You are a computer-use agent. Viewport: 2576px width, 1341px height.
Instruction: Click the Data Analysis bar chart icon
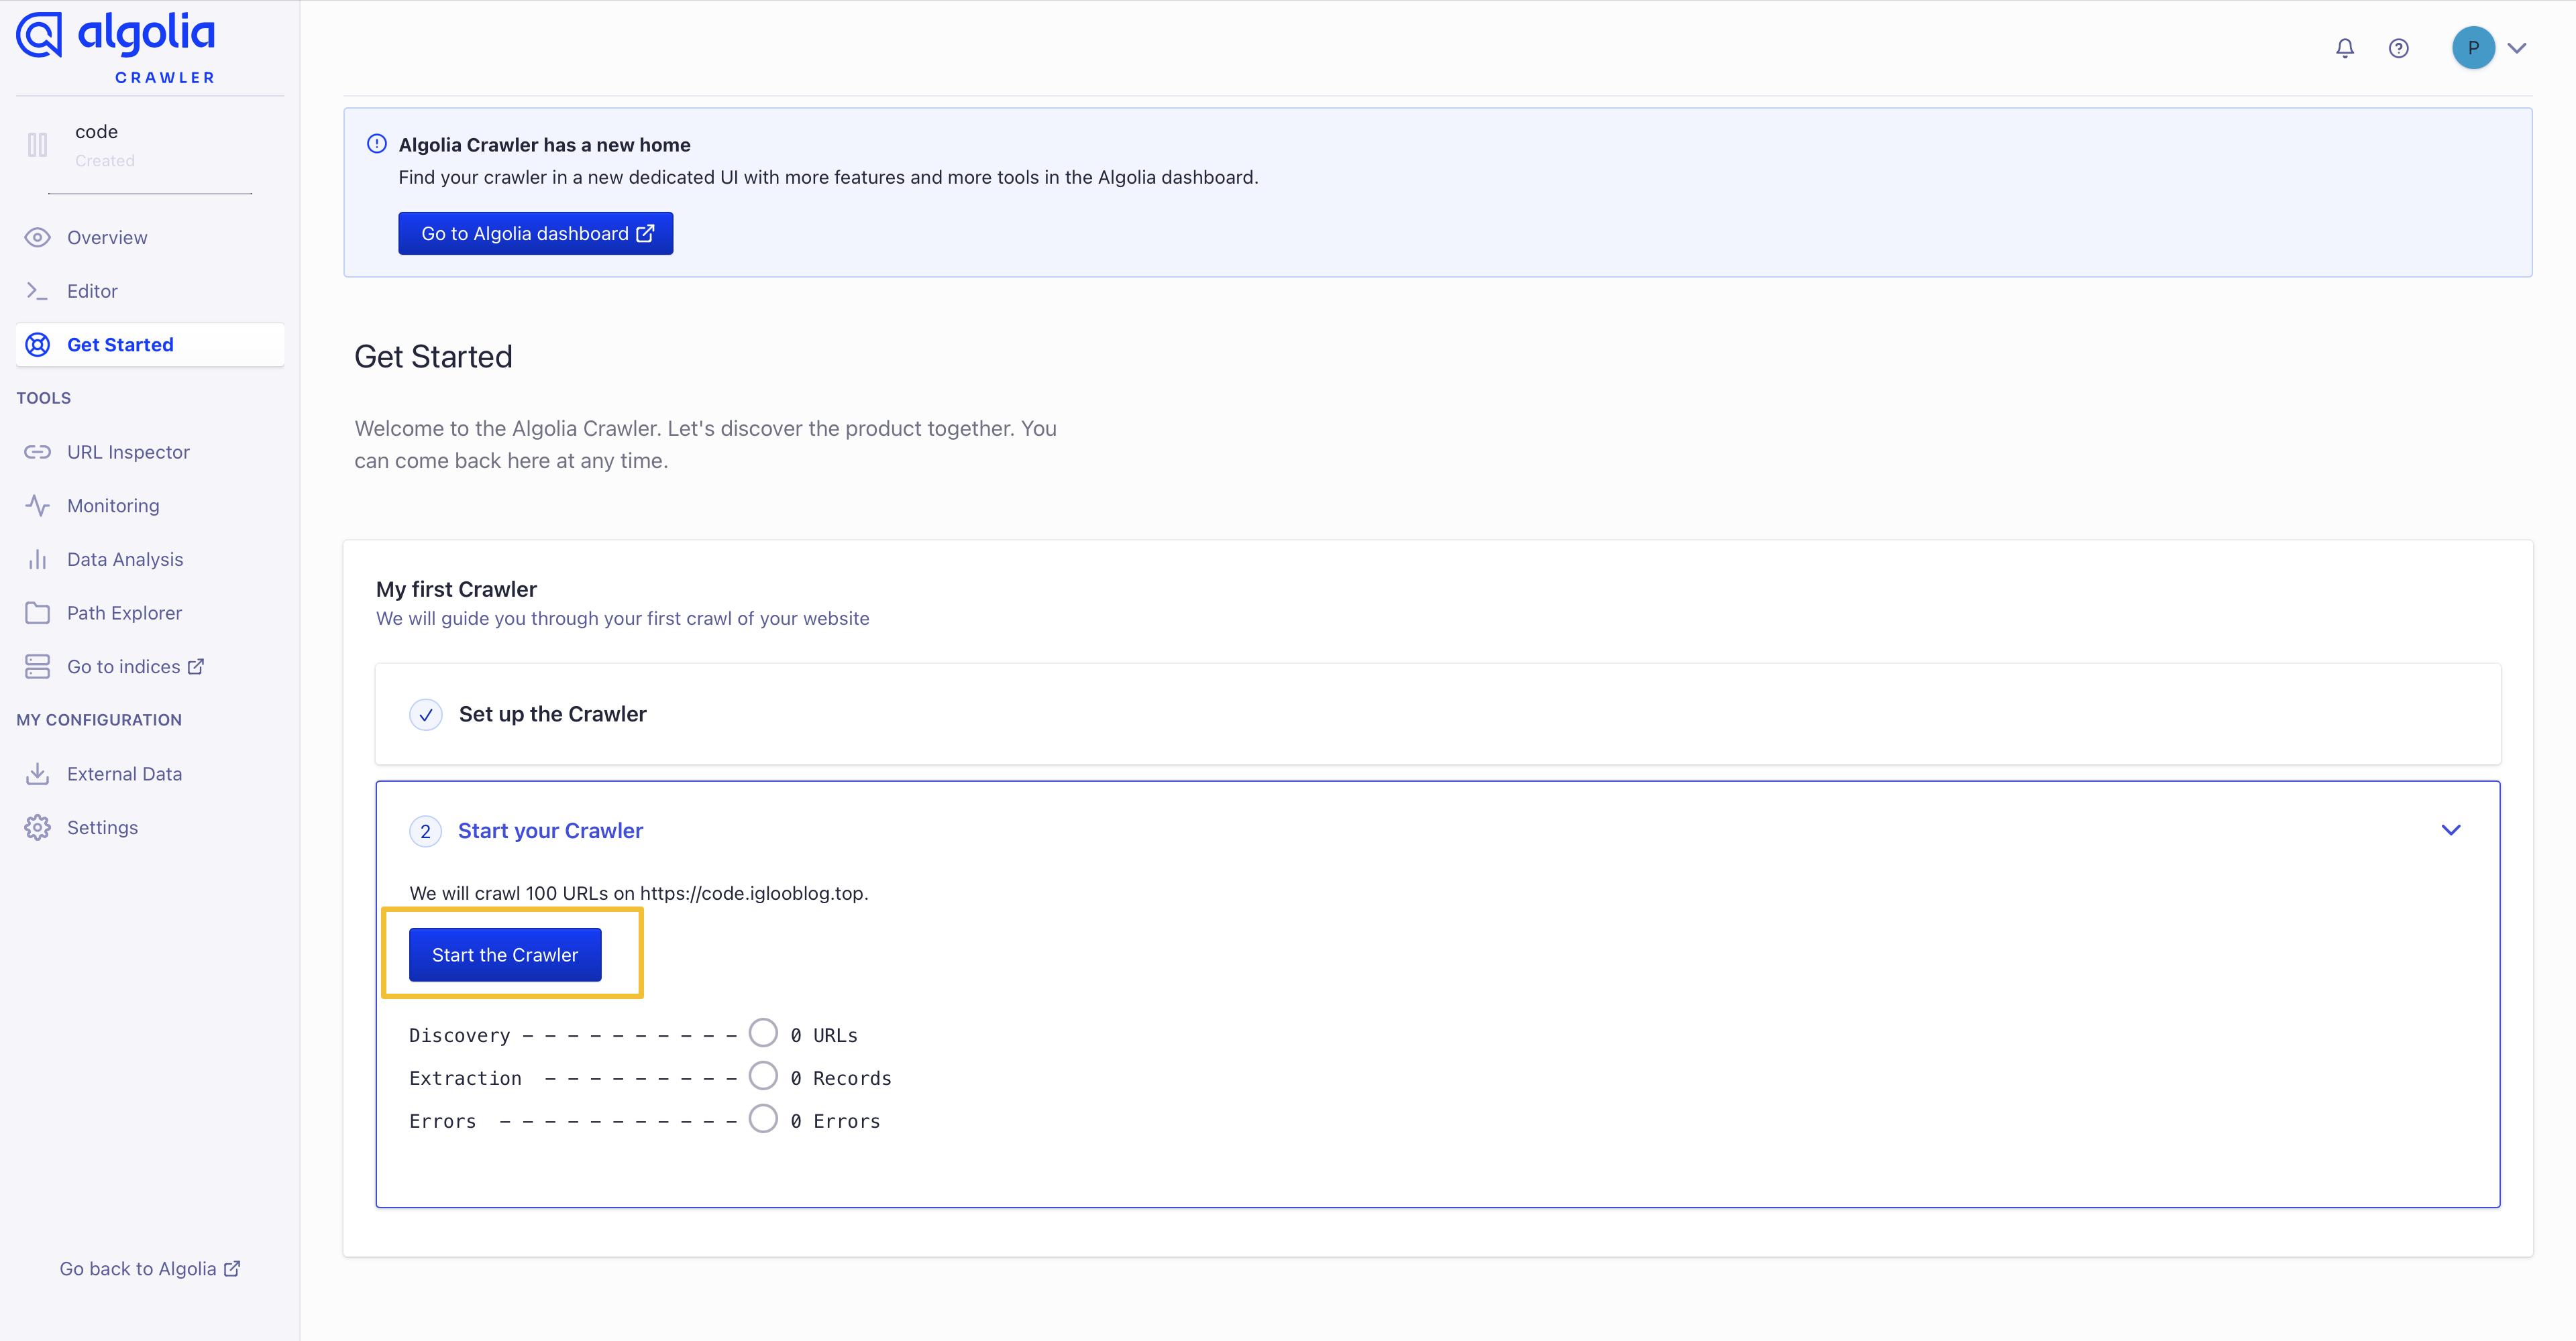click(x=37, y=560)
